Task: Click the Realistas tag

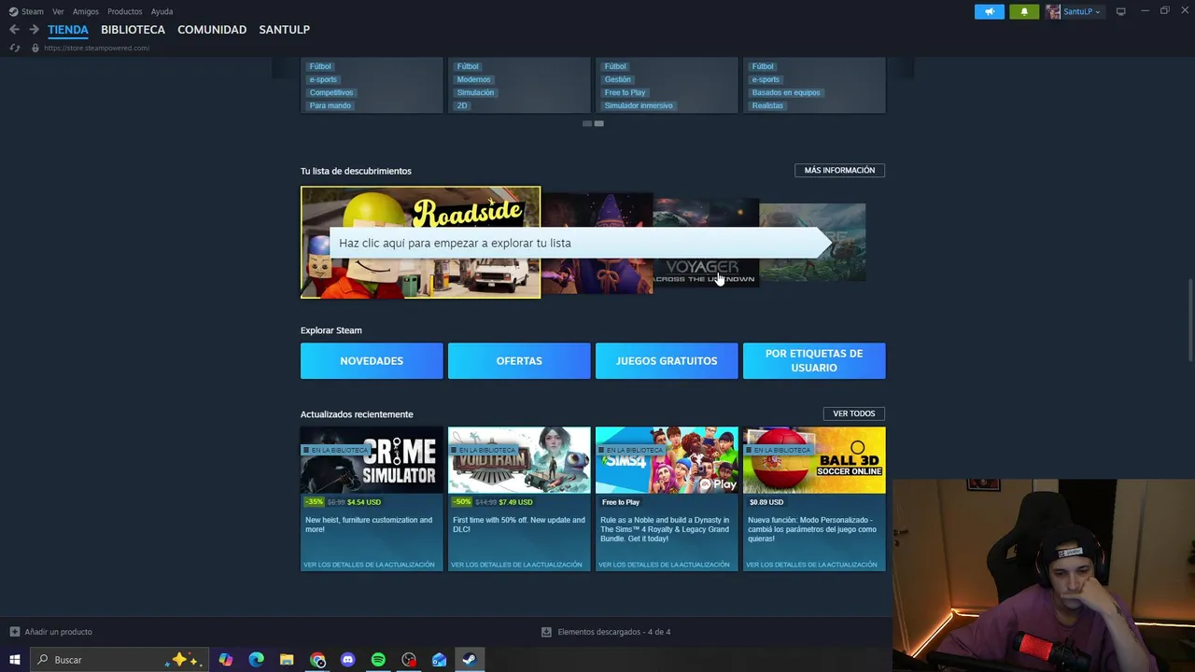Action: click(x=767, y=105)
